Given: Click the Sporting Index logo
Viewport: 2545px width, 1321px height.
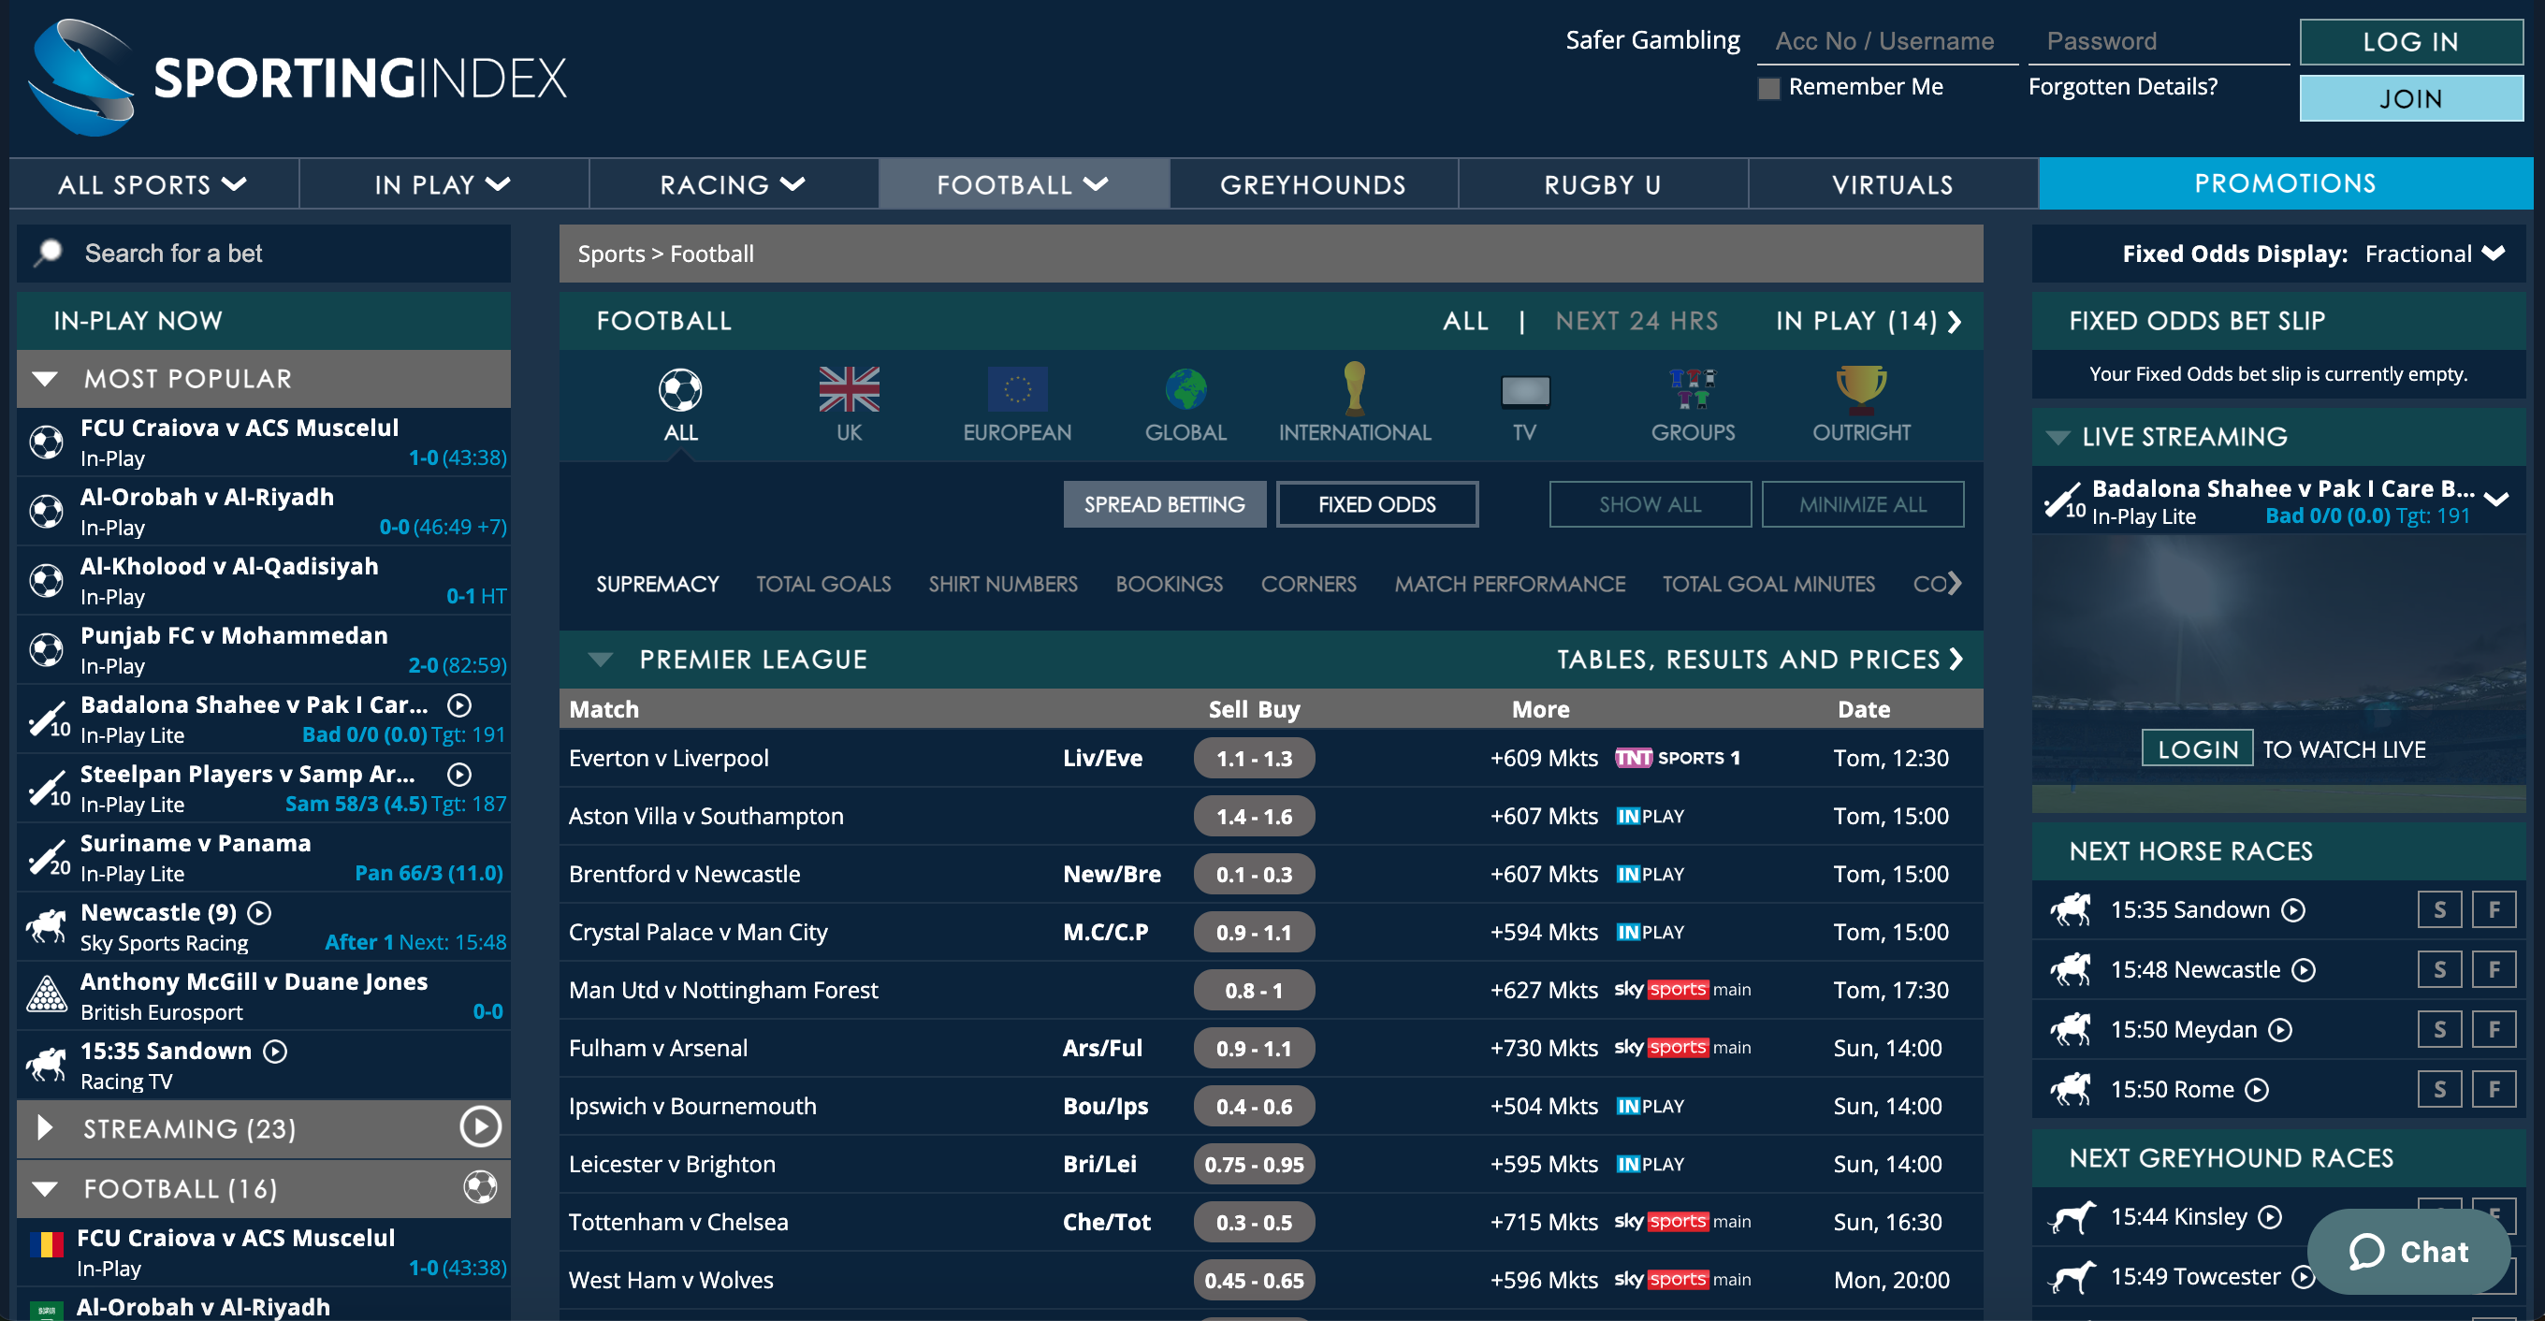Looking at the screenshot, I should [x=297, y=77].
